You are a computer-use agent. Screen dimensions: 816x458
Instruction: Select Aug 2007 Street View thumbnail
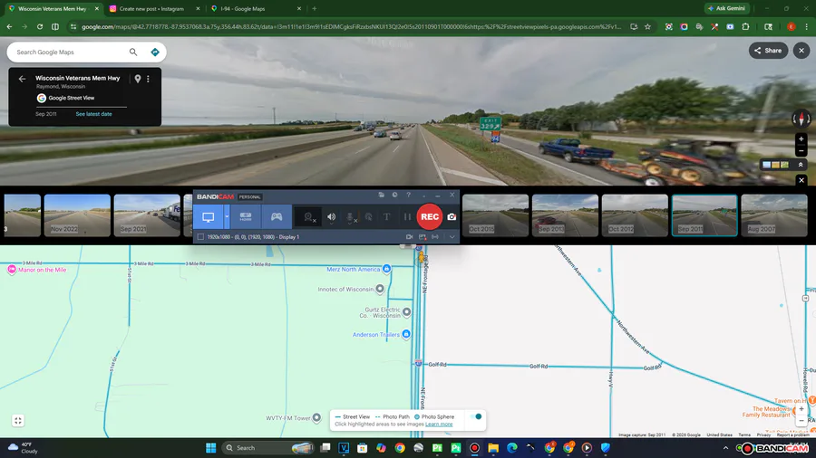click(x=774, y=215)
